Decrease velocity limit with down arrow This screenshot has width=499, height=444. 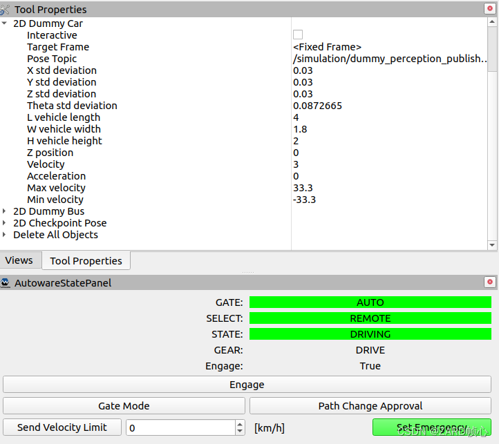[240, 432]
